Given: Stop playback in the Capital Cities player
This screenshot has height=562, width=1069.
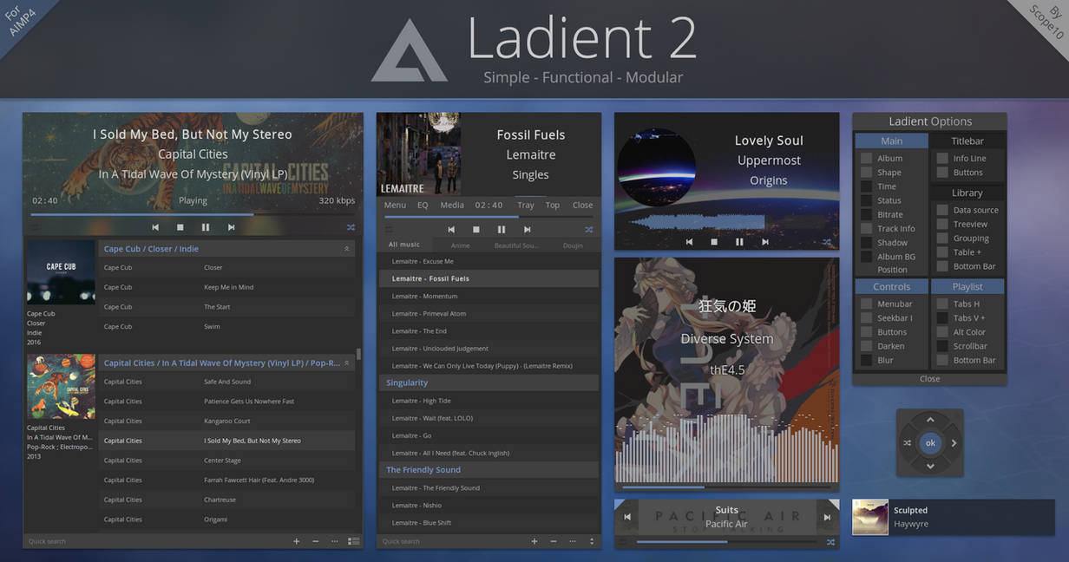Looking at the screenshot, I should pyautogui.click(x=180, y=227).
